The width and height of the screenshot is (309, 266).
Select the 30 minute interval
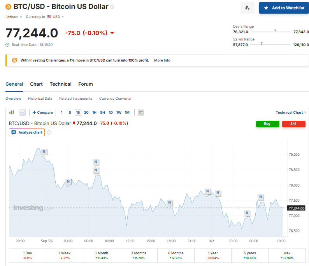pyautogui.click(x=86, y=113)
